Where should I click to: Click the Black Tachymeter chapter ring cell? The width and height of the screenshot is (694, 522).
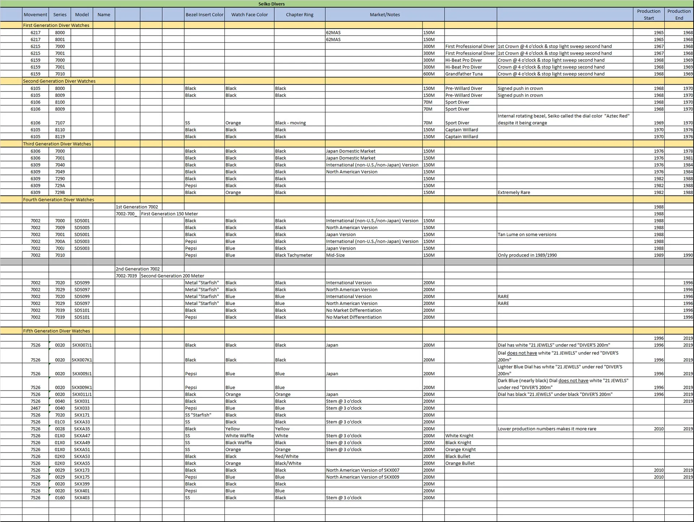click(x=294, y=255)
